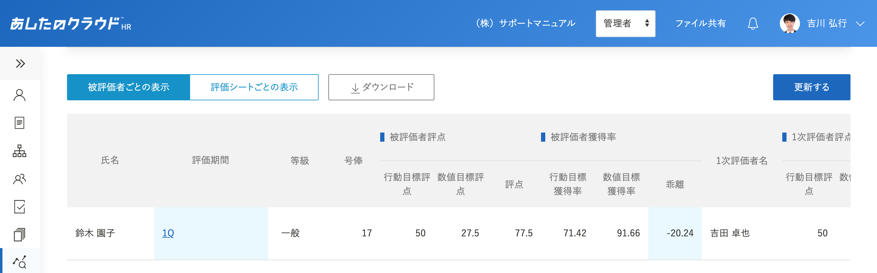
Task: Open the document sheet sidebar icon
Action: coord(19,123)
